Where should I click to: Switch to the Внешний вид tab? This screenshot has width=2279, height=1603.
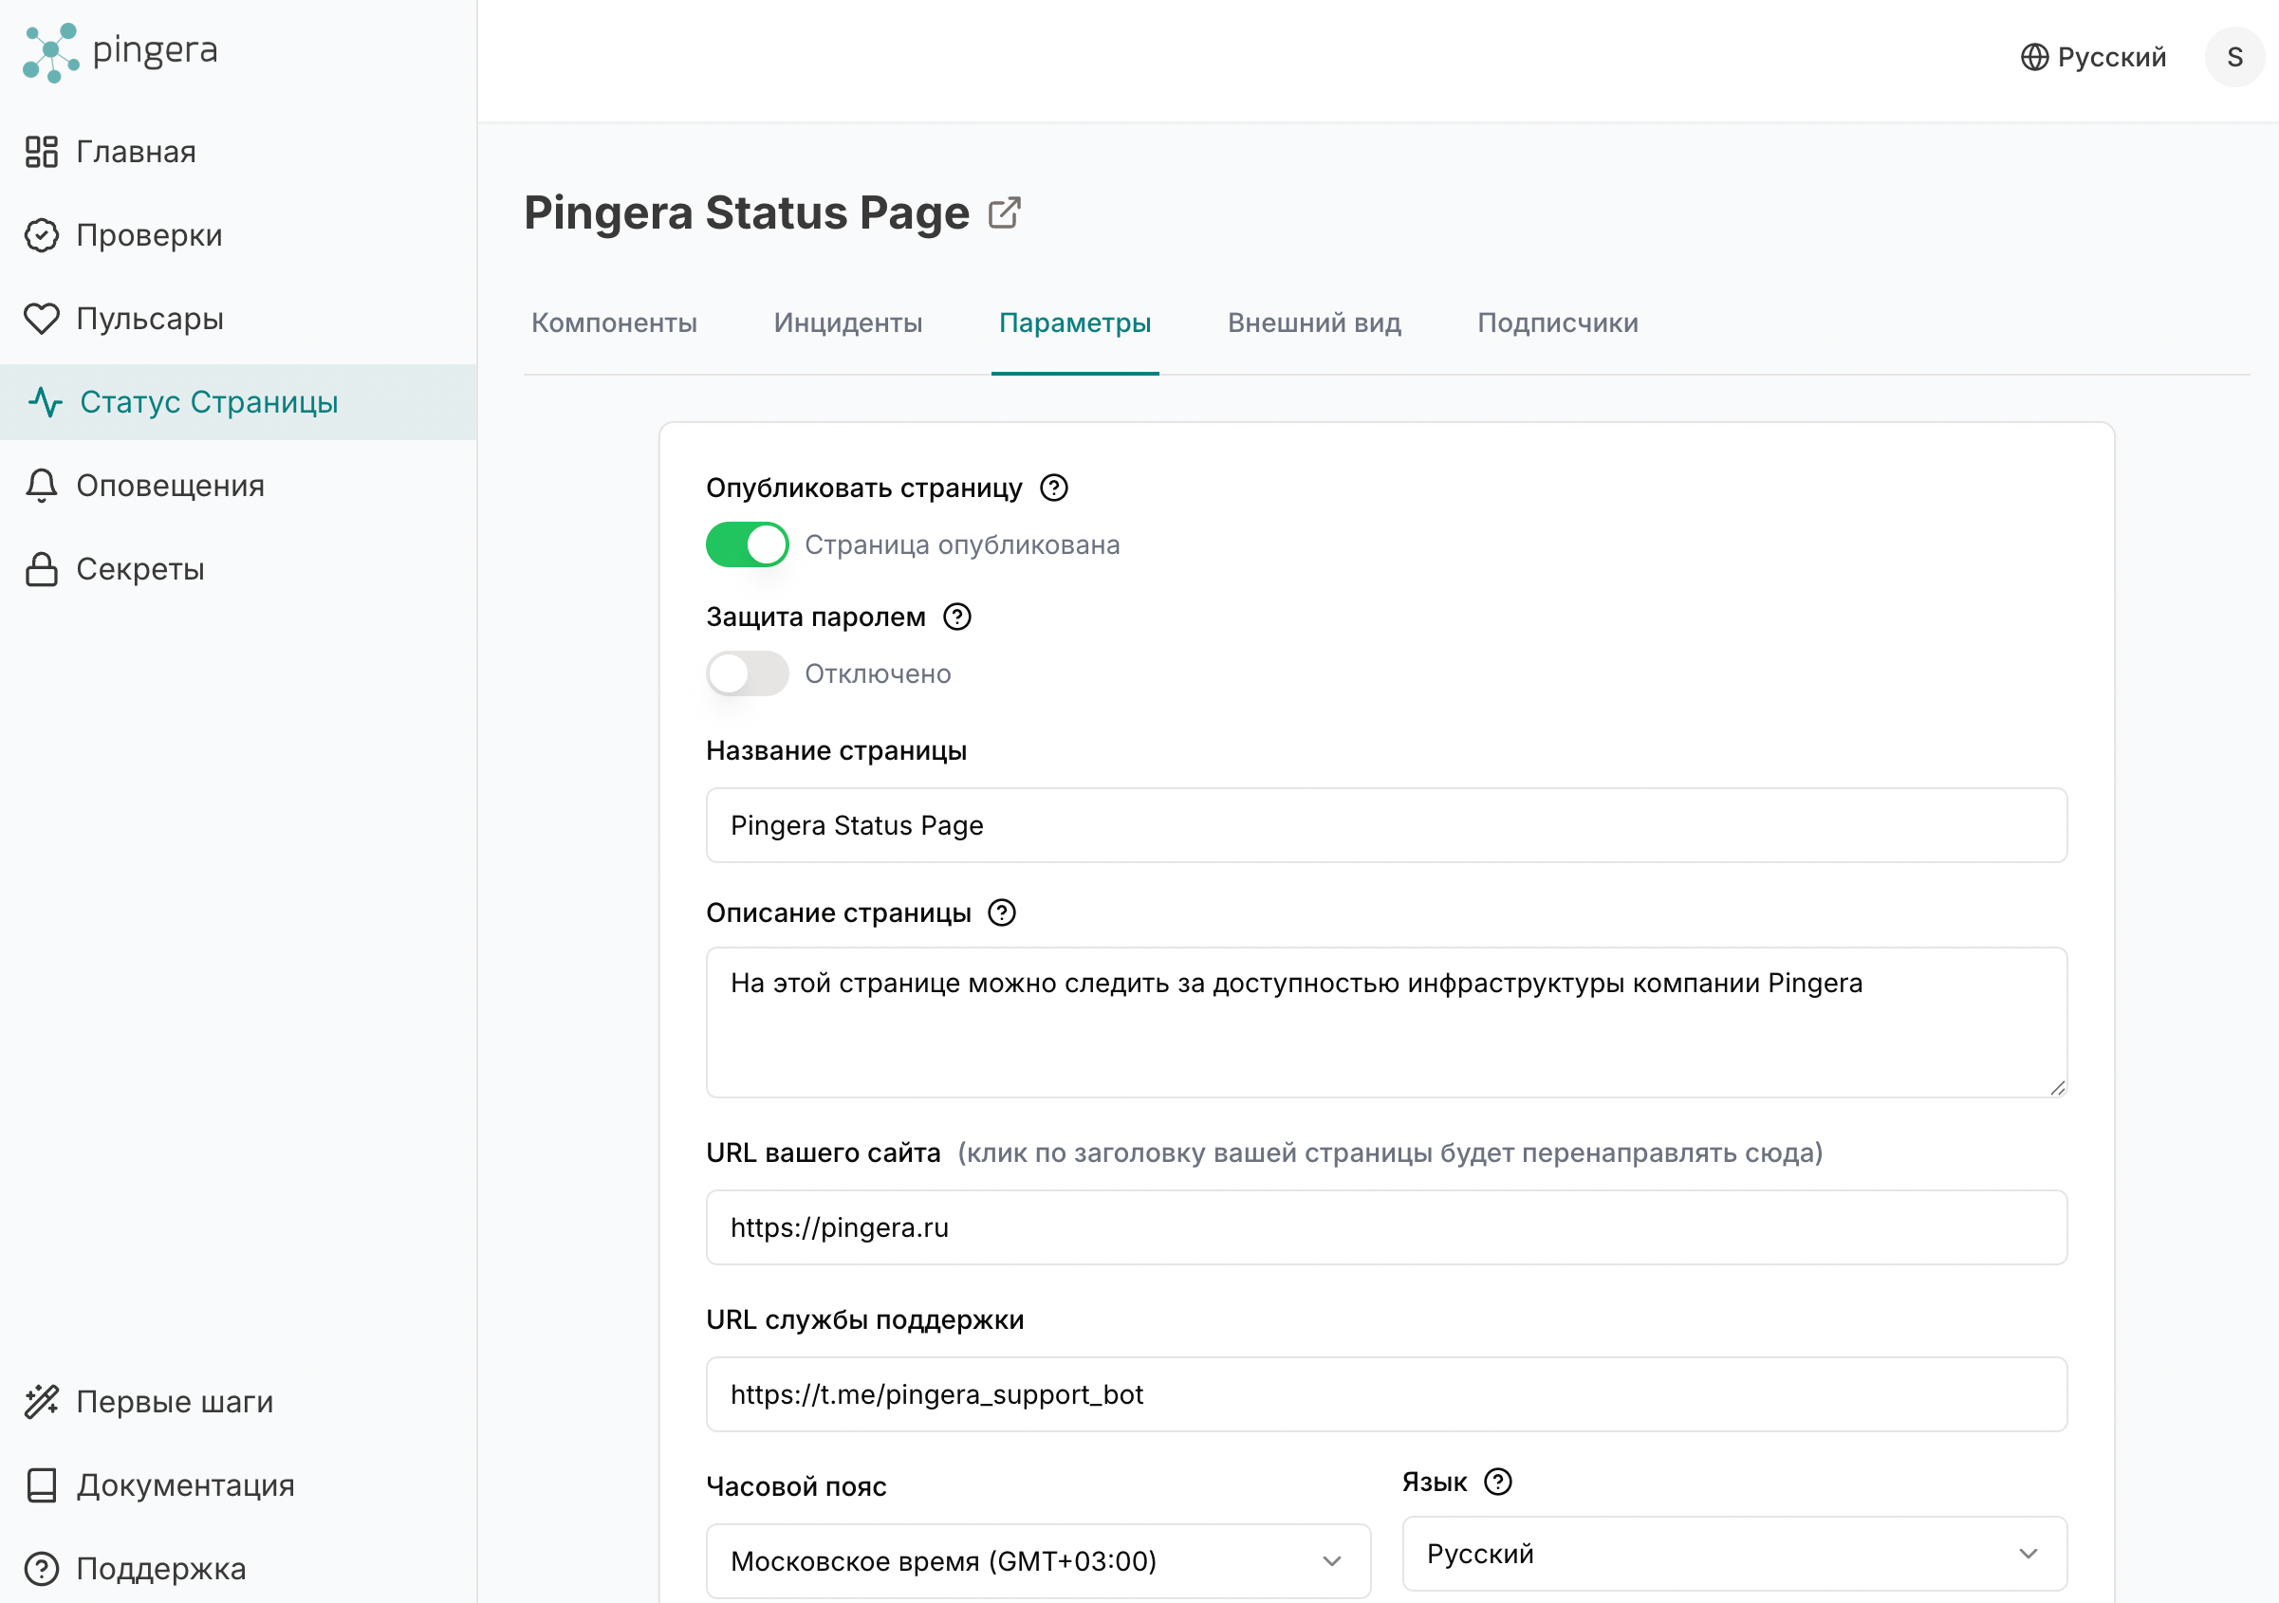[x=1314, y=322]
